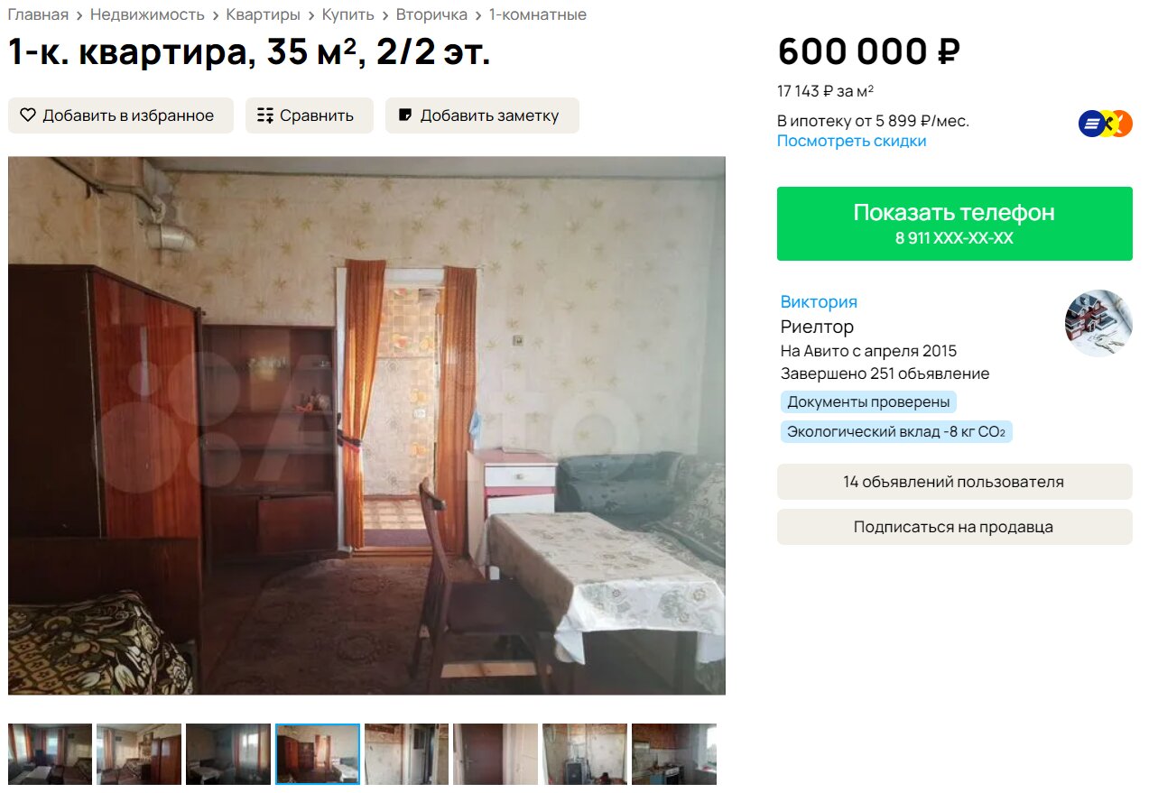Image resolution: width=1158 pixels, height=793 pixels.
Task: Go to Недвижимость breadcrumb
Action: 147,14
